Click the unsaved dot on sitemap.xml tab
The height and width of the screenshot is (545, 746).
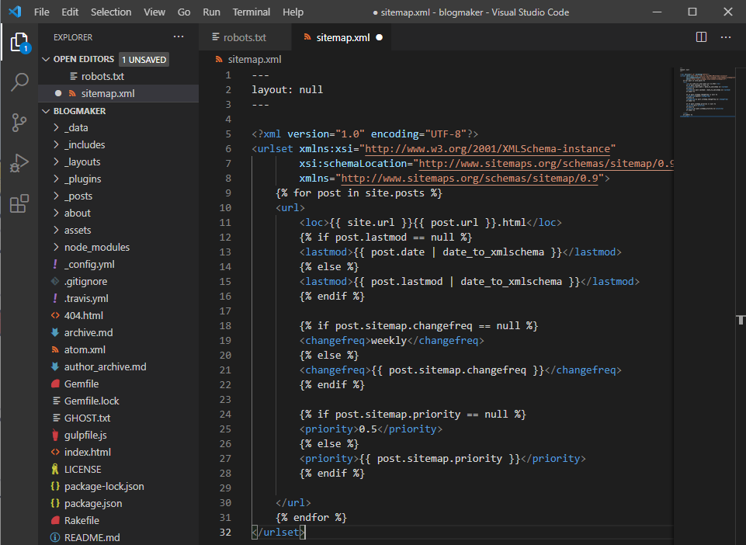click(x=379, y=37)
